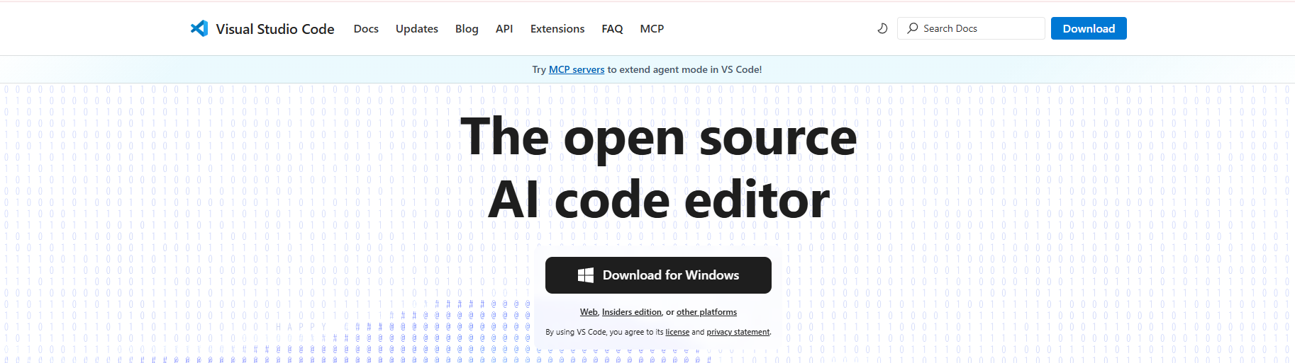Screen dimensions: 1295x363
Task: View other platforms download options
Action: pyautogui.click(x=706, y=312)
